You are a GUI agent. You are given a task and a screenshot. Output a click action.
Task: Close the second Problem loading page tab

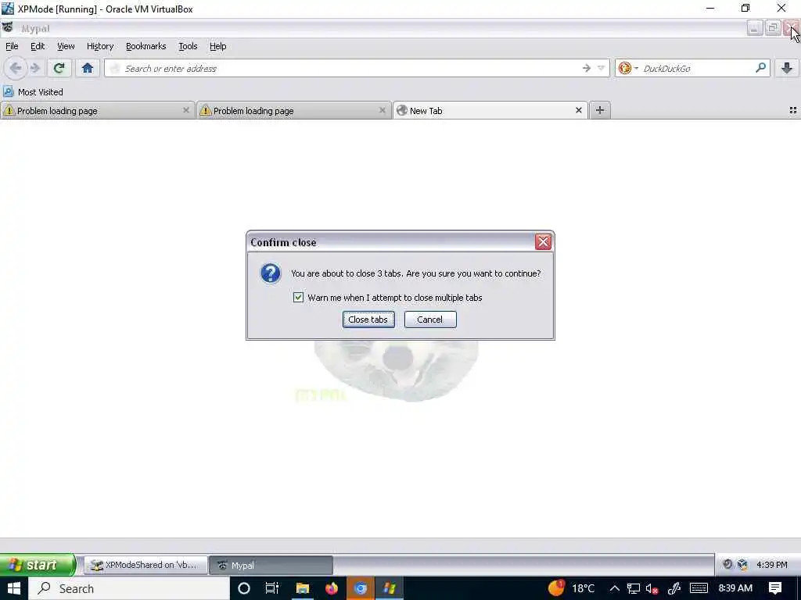point(382,110)
